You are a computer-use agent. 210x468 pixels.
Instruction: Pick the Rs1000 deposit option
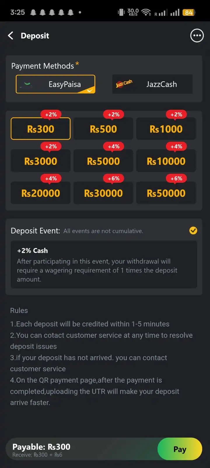point(166,129)
